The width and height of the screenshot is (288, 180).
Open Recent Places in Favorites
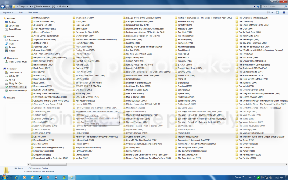coord(15,29)
